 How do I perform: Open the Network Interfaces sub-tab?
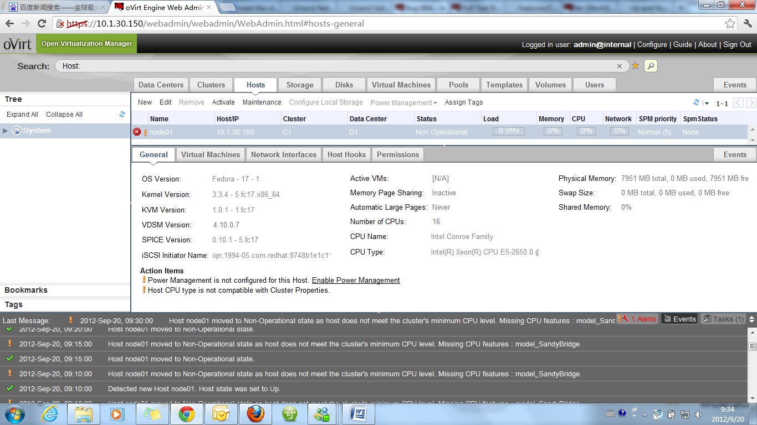click(x=283, y=154)
